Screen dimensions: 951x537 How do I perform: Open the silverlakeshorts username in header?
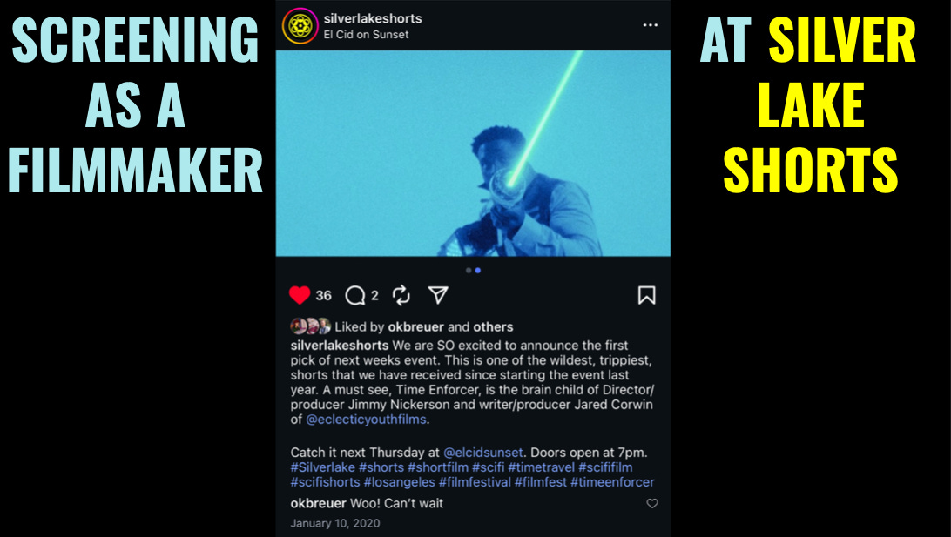pos(373,19)
